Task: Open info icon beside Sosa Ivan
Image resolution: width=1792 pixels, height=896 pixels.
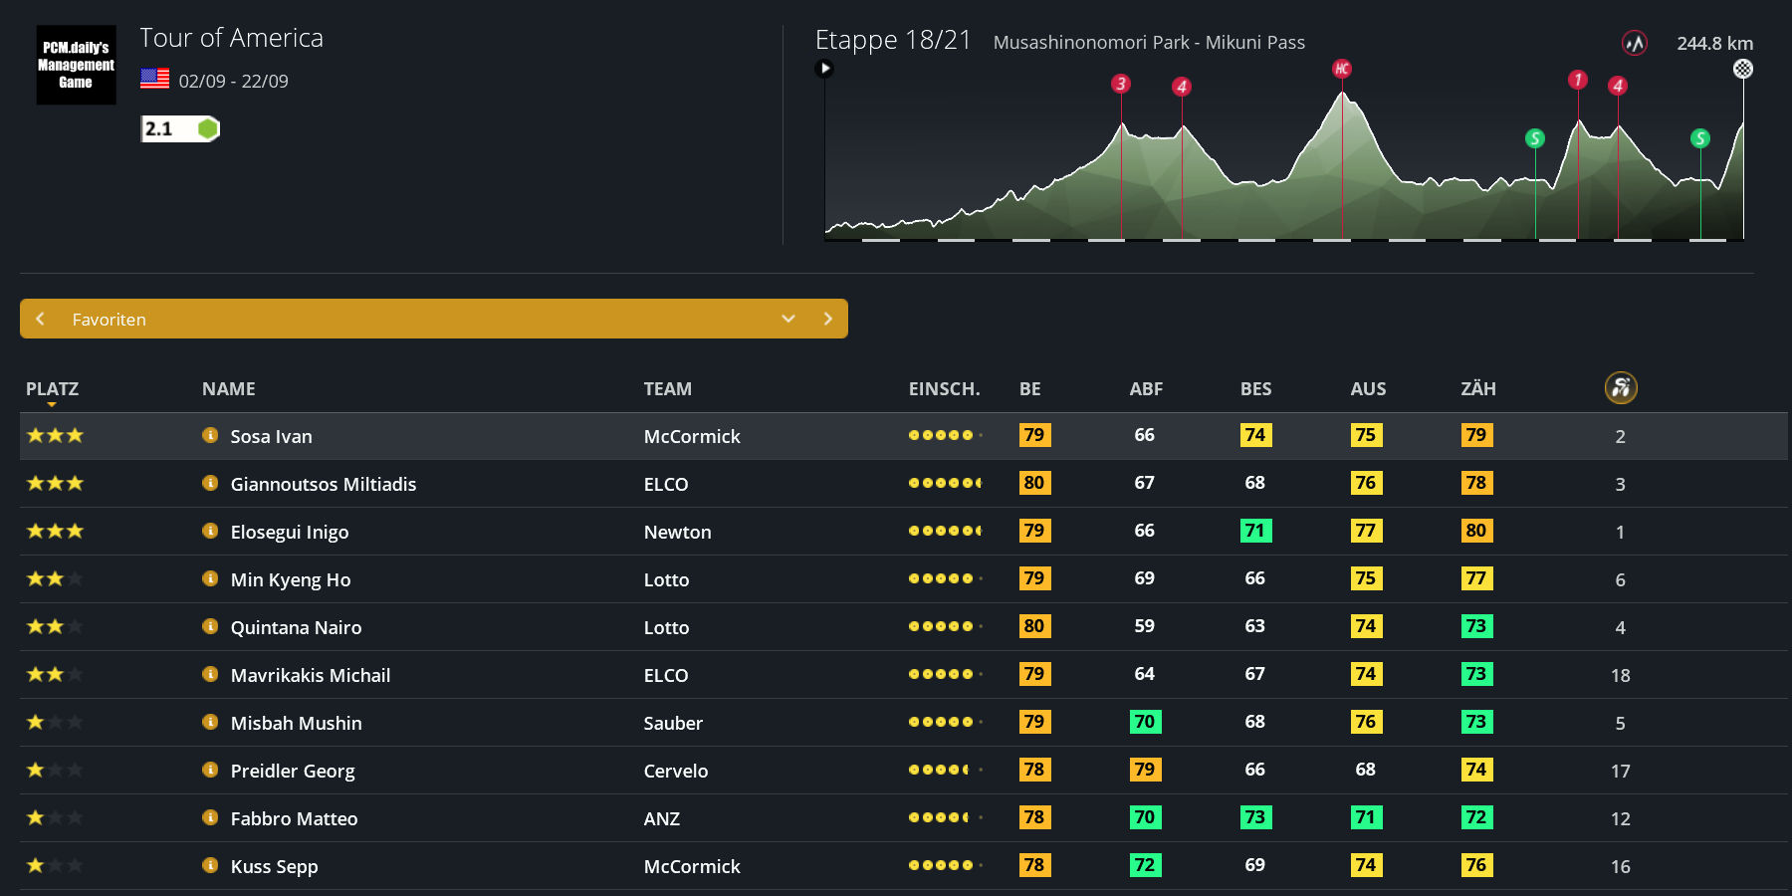Action: 210,435
